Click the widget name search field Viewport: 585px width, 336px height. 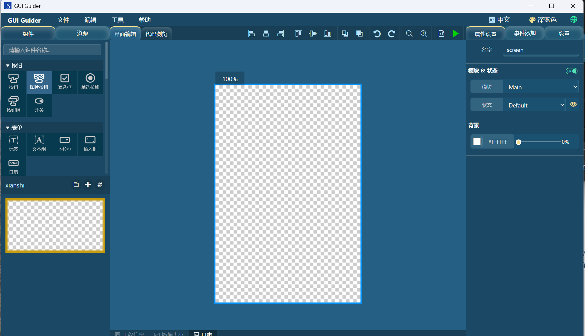point(52,50)
